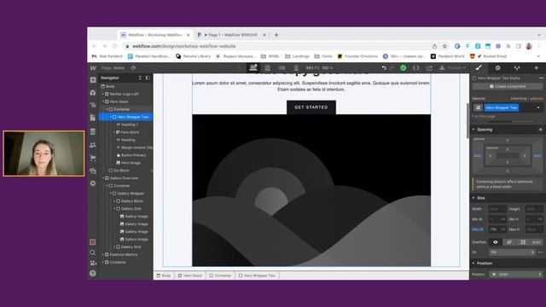Viewport: 546px width, 307px height.
Task: Open site Settings gear in left sidebar
Action: (93, 183)
